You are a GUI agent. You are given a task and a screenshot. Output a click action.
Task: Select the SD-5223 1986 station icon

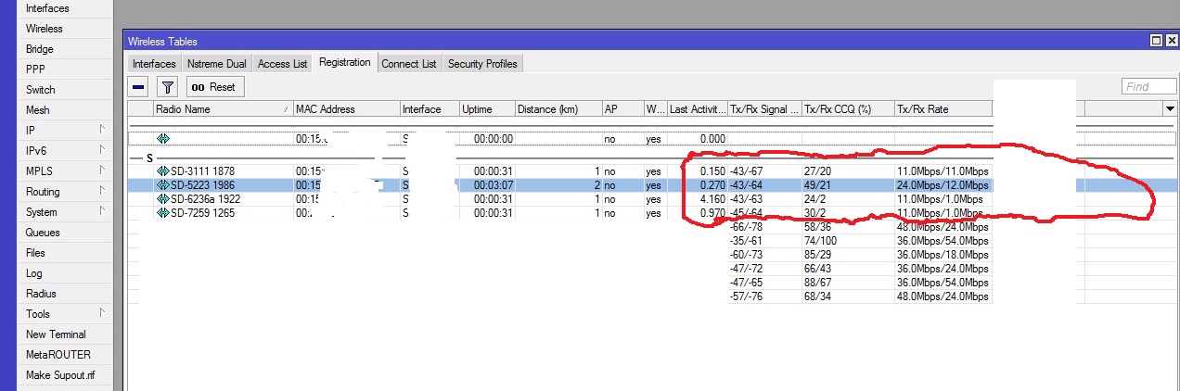(163, 185)
